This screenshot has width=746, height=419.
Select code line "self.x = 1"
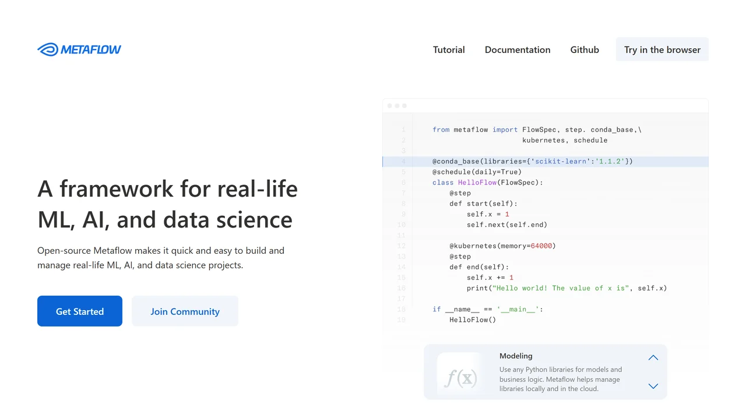tap(488, 214)
